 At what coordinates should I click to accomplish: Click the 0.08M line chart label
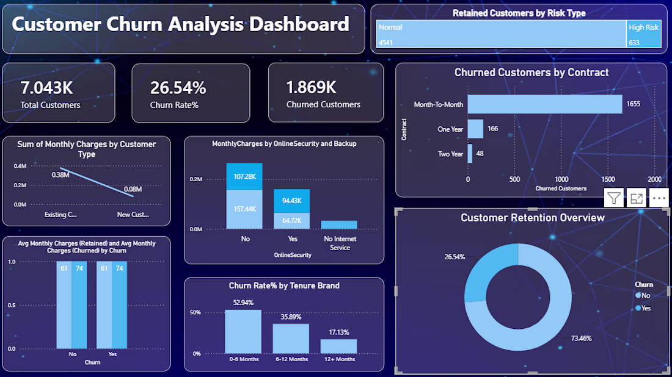point(133,189)
